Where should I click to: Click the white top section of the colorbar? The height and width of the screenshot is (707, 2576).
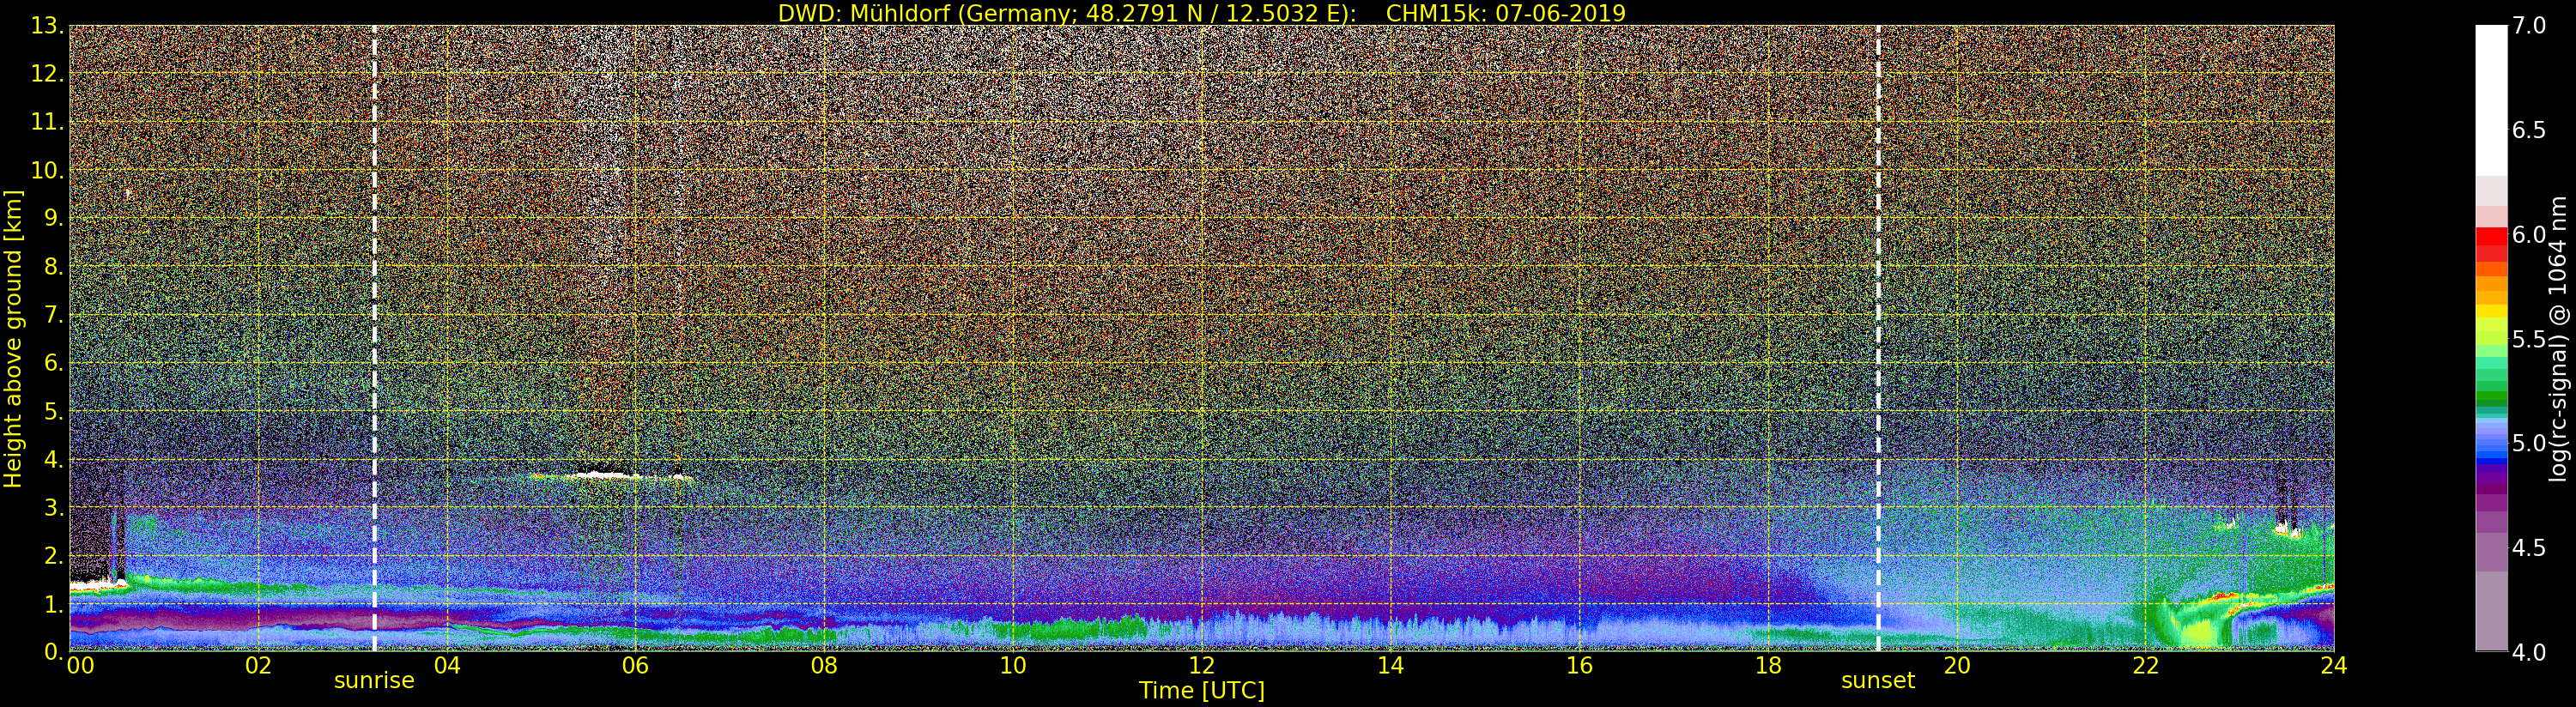tap(2491, 100)
